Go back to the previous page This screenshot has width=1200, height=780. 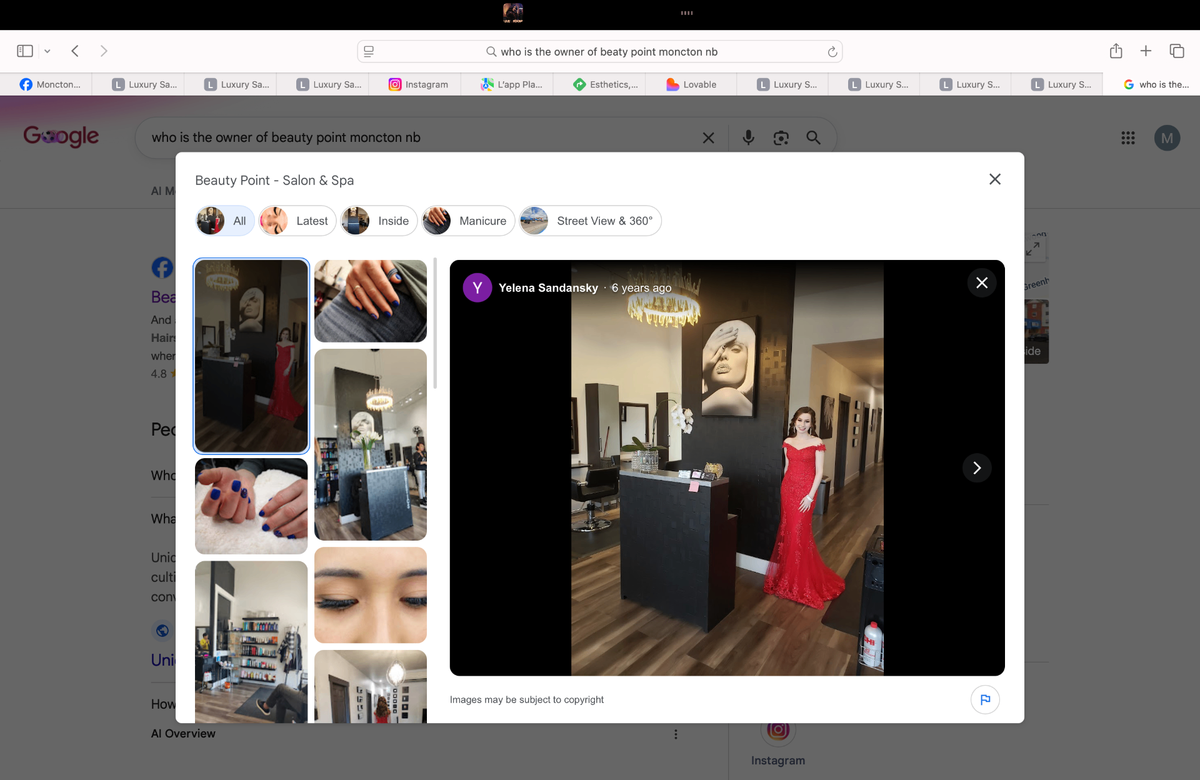coord(75,51)
